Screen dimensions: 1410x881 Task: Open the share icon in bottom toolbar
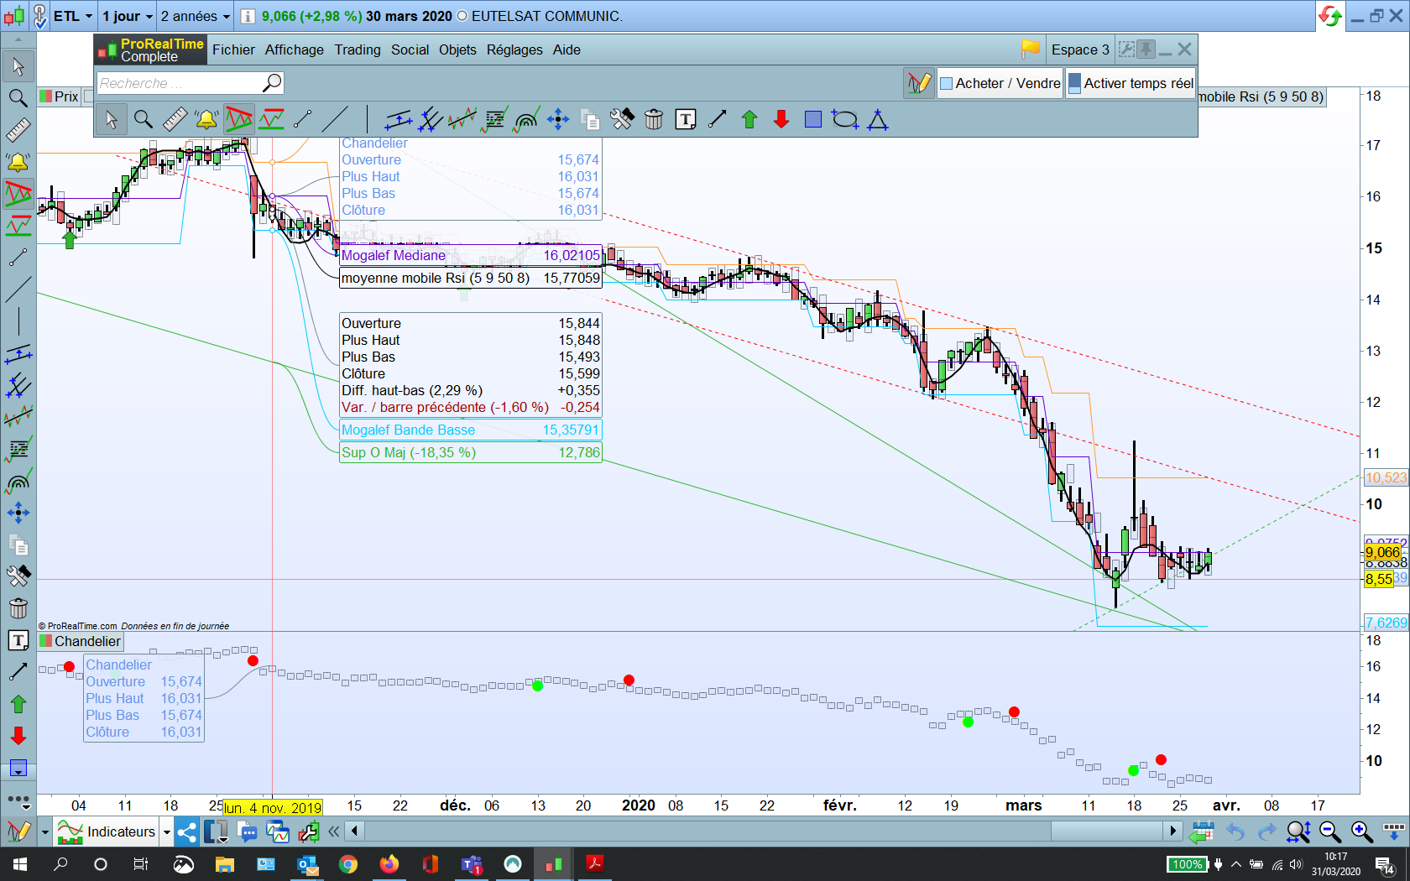[x=186, y=832]
